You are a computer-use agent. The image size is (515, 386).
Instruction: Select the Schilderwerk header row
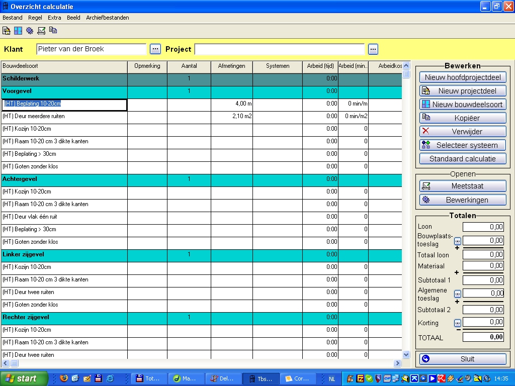click(202, 79)
